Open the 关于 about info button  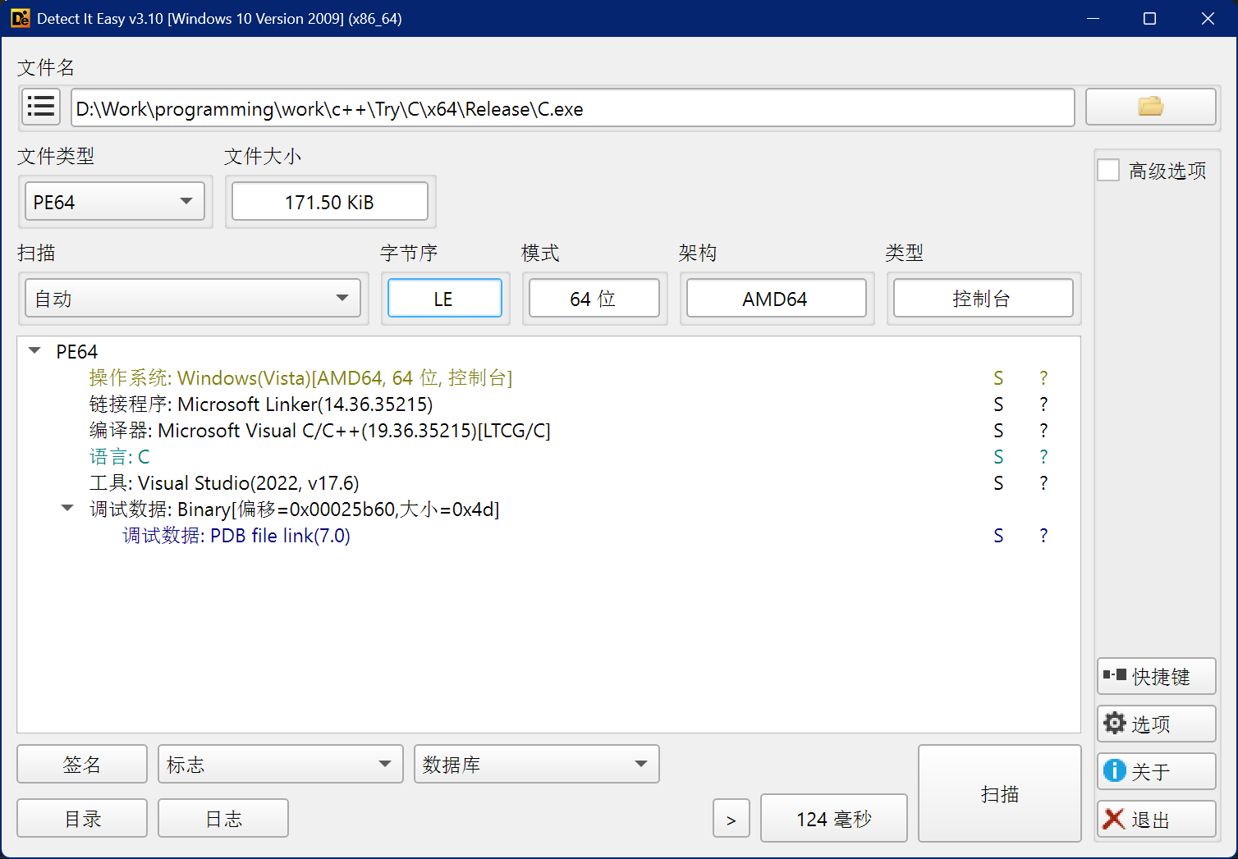[x=1156, y=771]
